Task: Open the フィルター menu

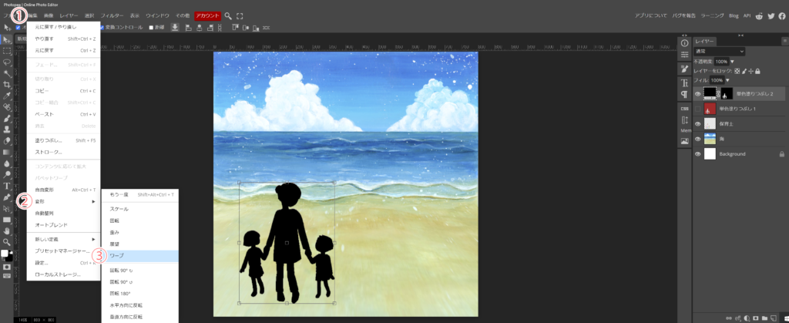Action: tap(112, 15)
